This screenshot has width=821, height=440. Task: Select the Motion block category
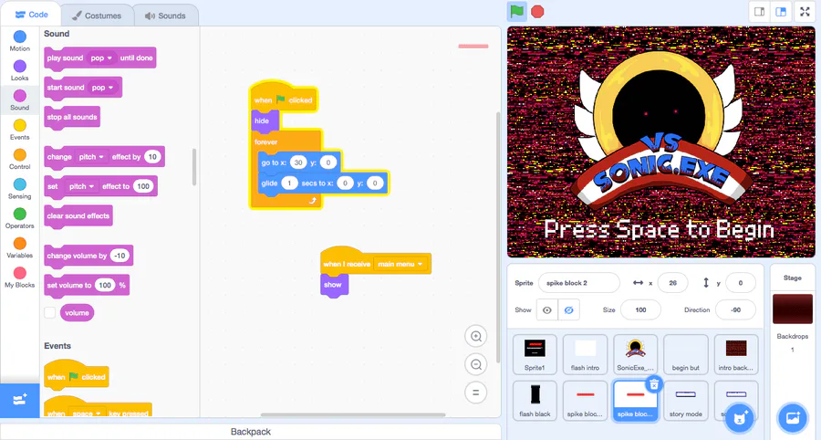click(x=20, y=41)
